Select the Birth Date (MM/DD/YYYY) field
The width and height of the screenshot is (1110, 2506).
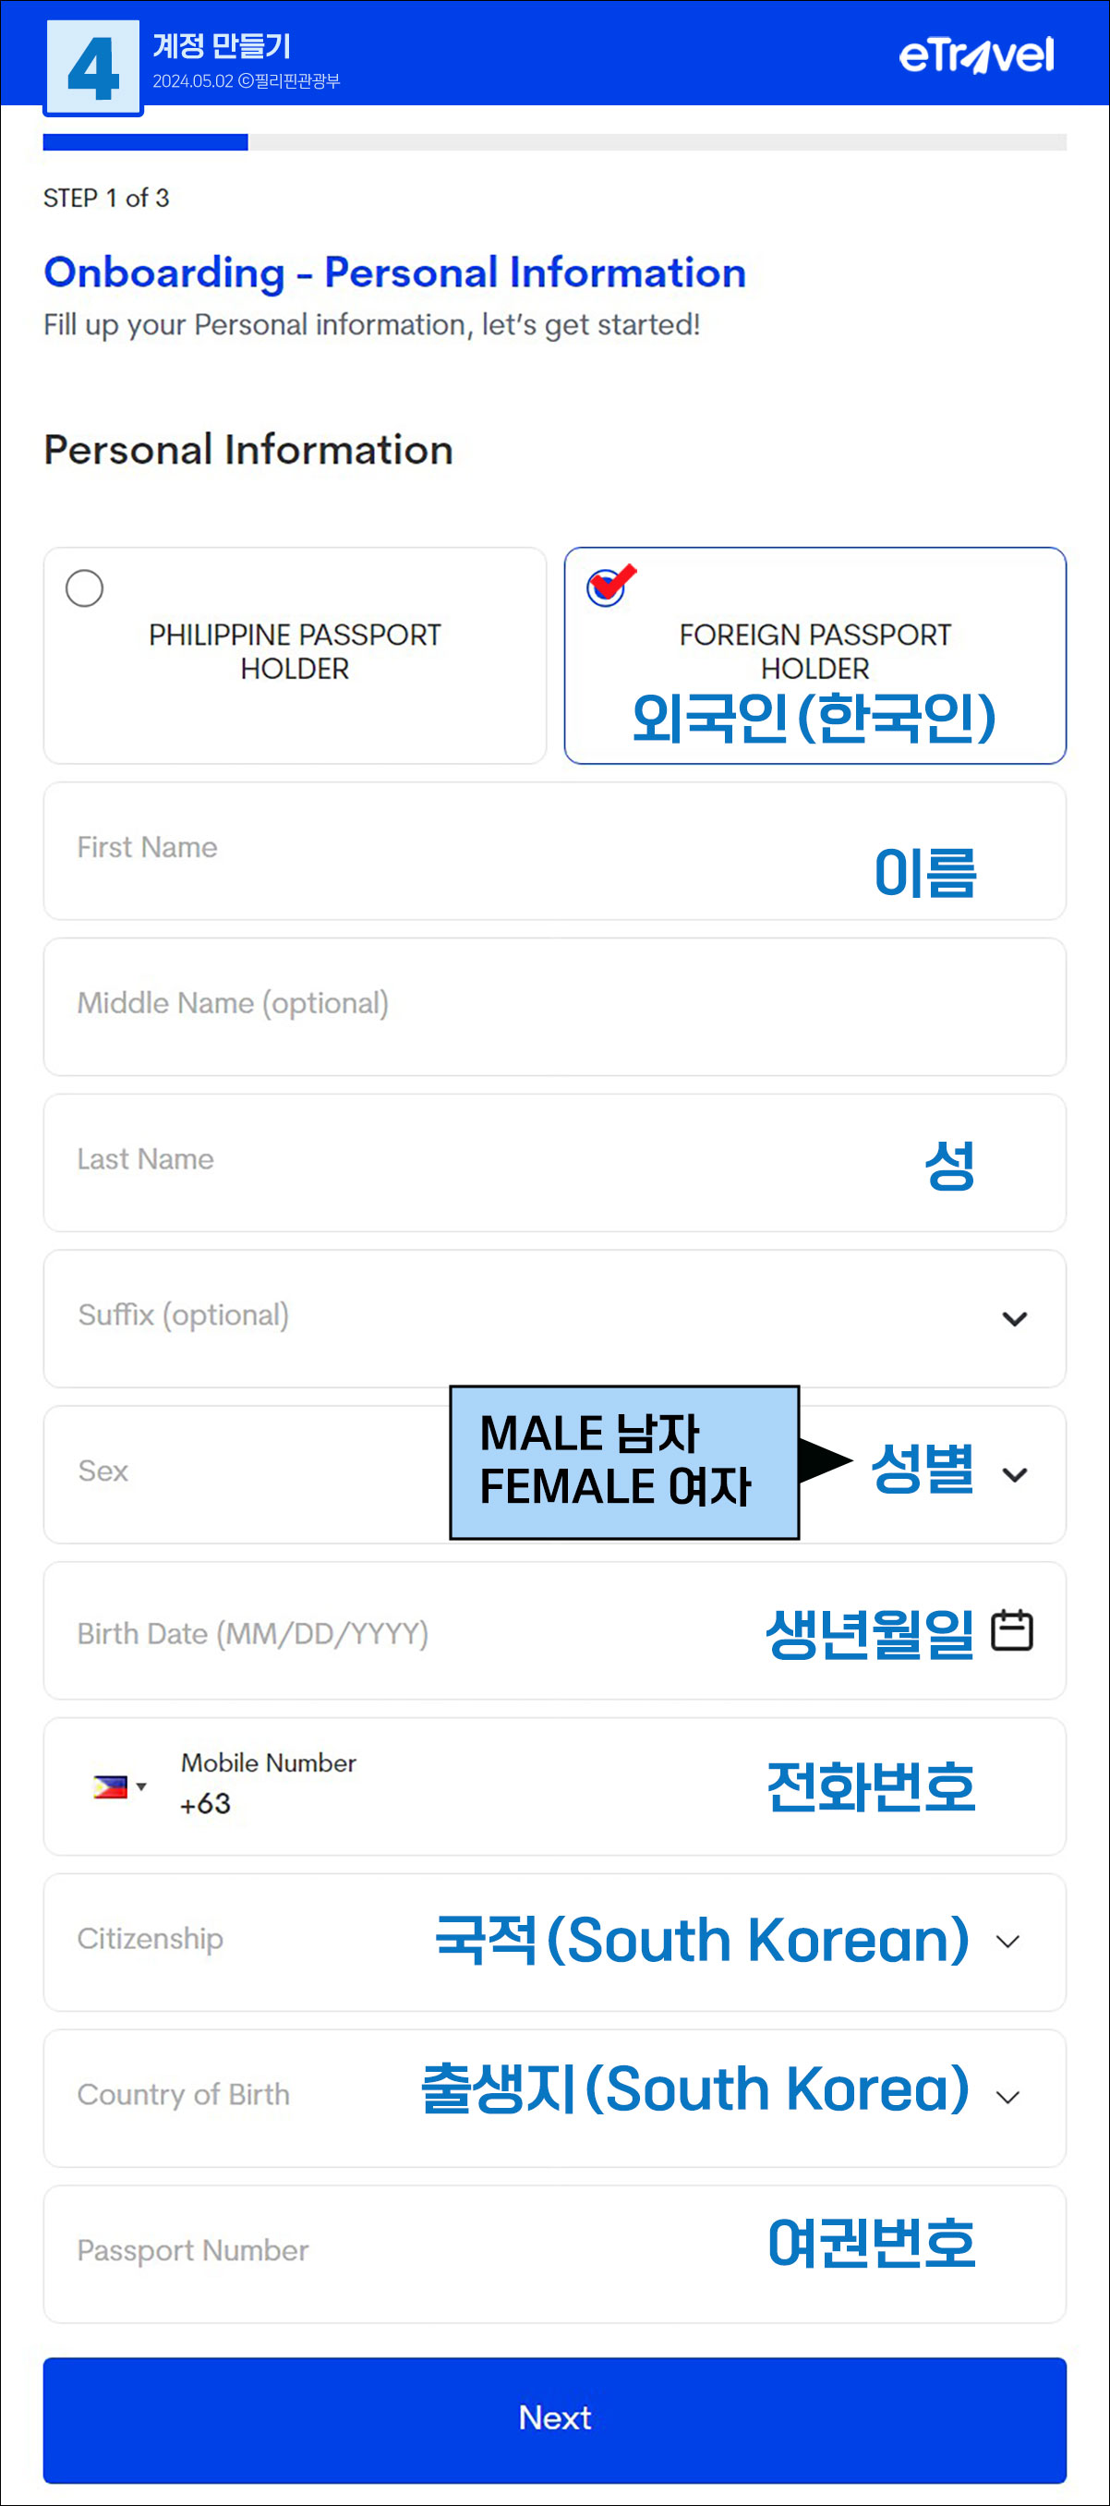tap(554, 1630)
